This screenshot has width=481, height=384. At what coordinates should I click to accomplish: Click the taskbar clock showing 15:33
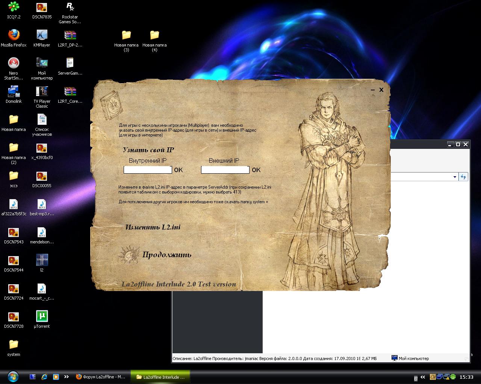pos(466,377)
